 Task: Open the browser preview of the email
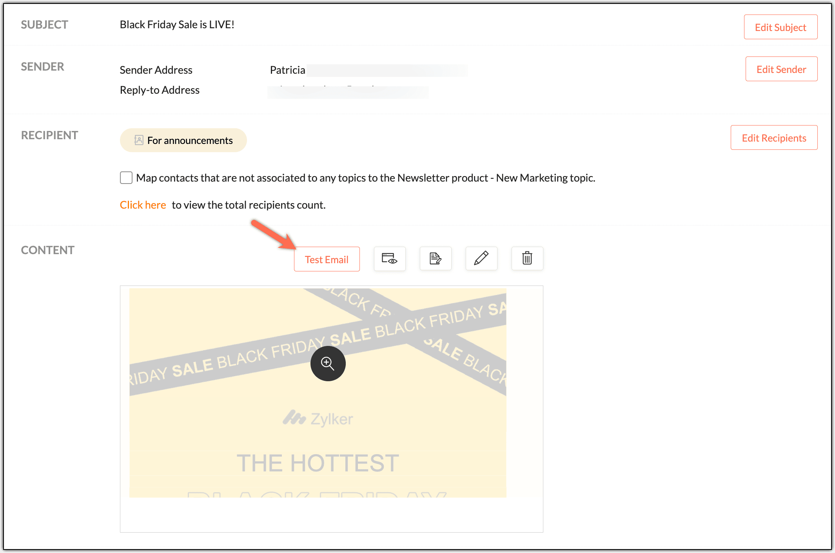coord(389,258)
